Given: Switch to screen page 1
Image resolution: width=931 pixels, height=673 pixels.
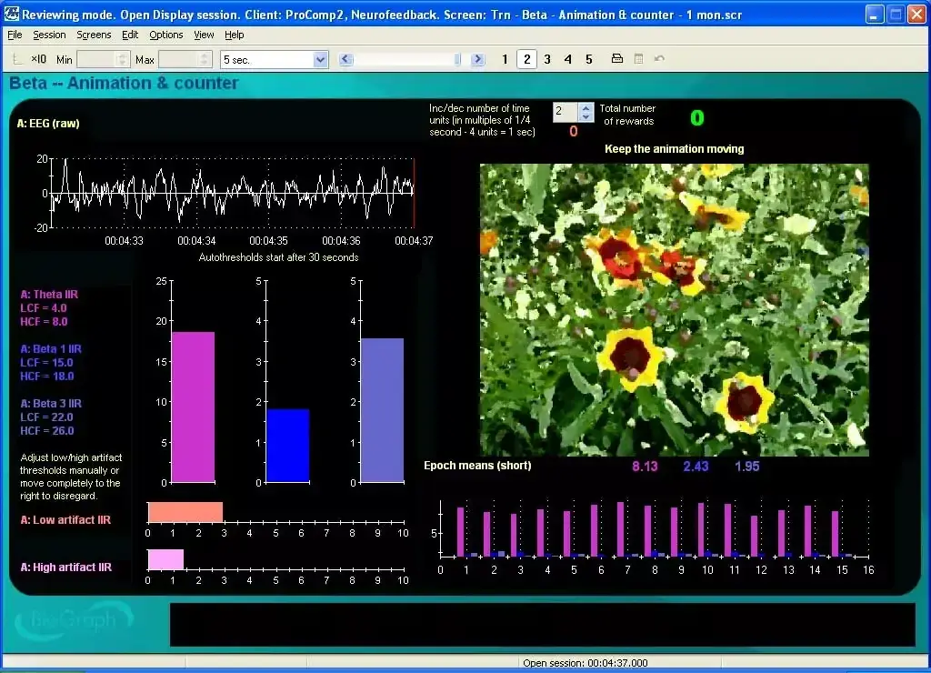Looking at the screenshot, I should 506,59.
